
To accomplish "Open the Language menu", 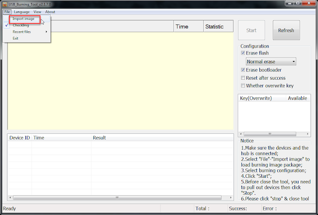I will [22, 11].
